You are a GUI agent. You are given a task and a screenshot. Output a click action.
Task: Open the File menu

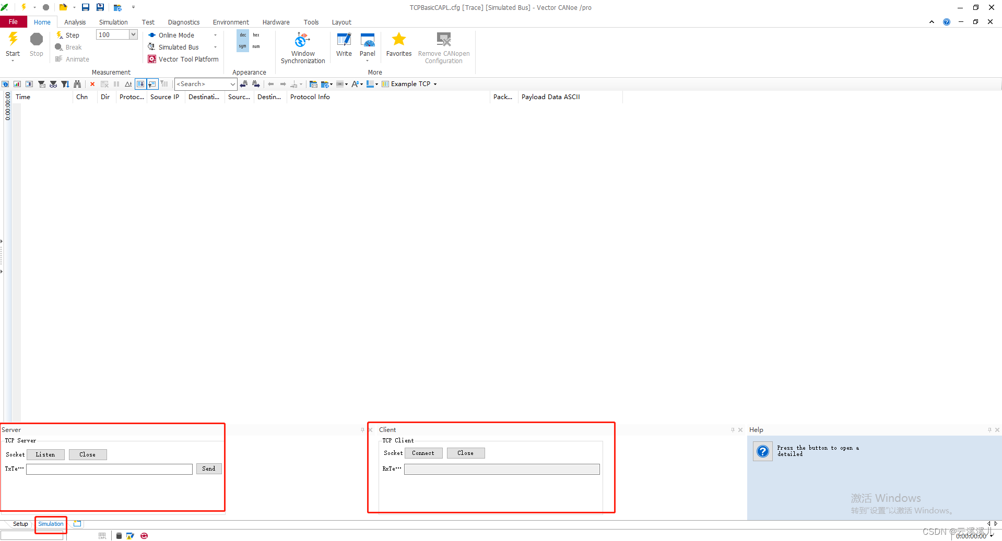click(x=14, y=22)
